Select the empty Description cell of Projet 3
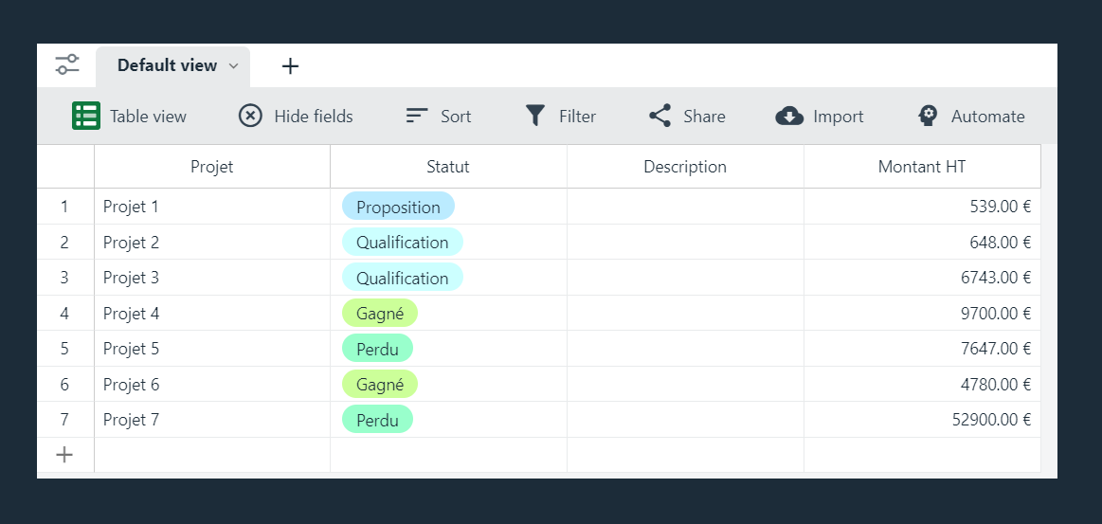Viewport: 1102px width, 524px height. [x=685, y=278]
